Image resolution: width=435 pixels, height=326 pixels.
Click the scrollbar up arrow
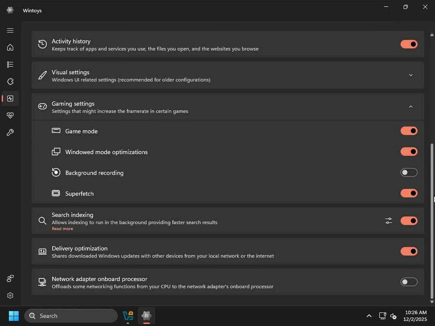coord(432,35)
